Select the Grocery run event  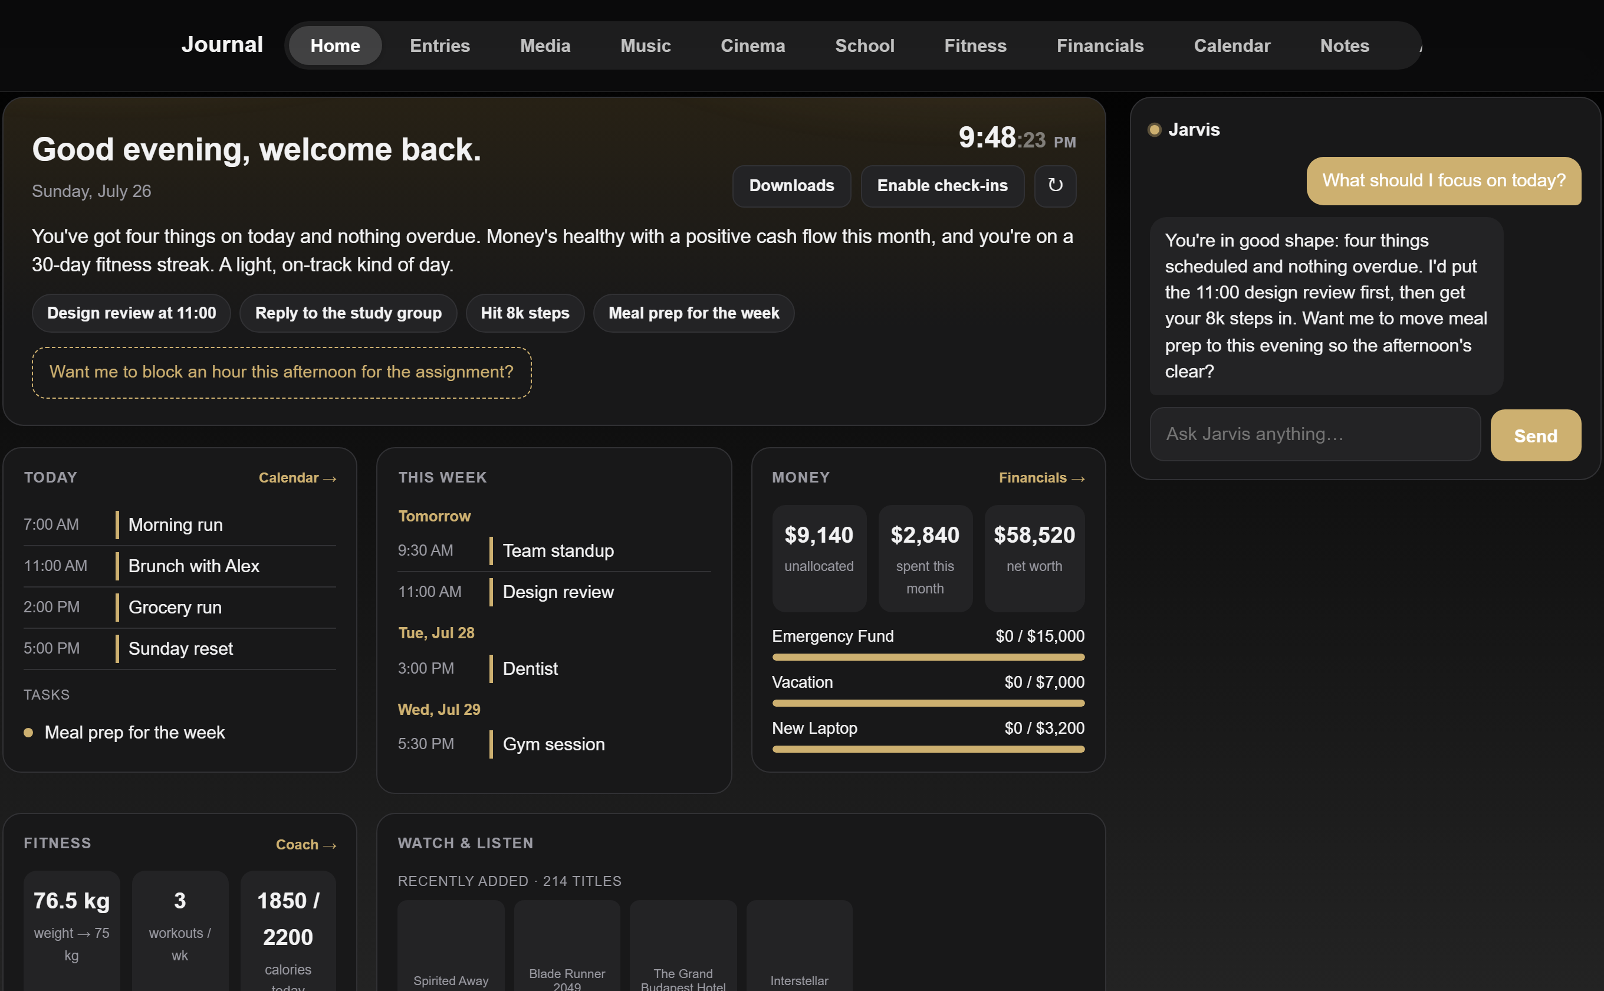pos(179,607)
